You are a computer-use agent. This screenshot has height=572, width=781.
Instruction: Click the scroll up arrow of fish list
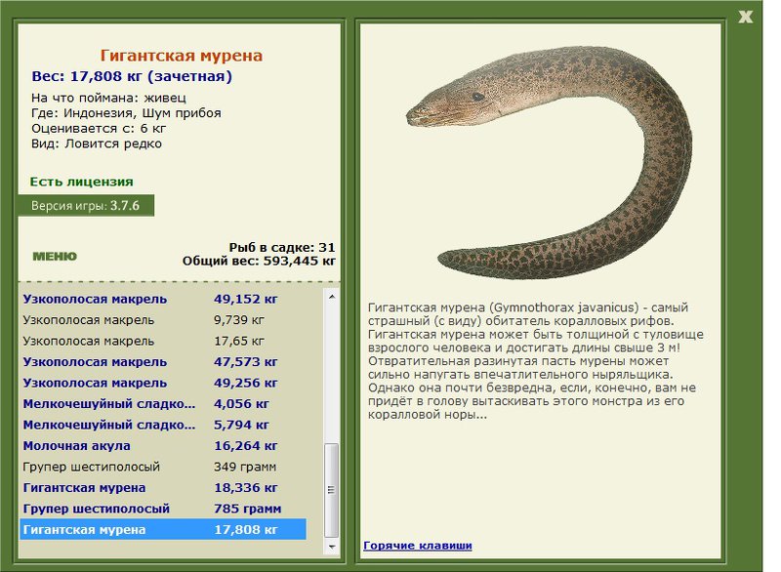[x=332, y=297]
